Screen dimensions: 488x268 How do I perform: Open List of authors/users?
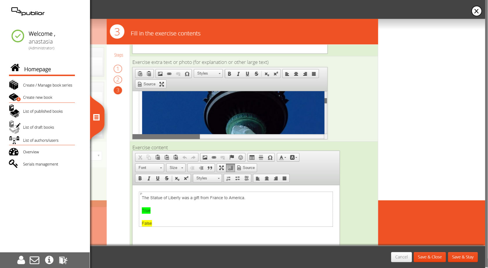tap(41, 140)
